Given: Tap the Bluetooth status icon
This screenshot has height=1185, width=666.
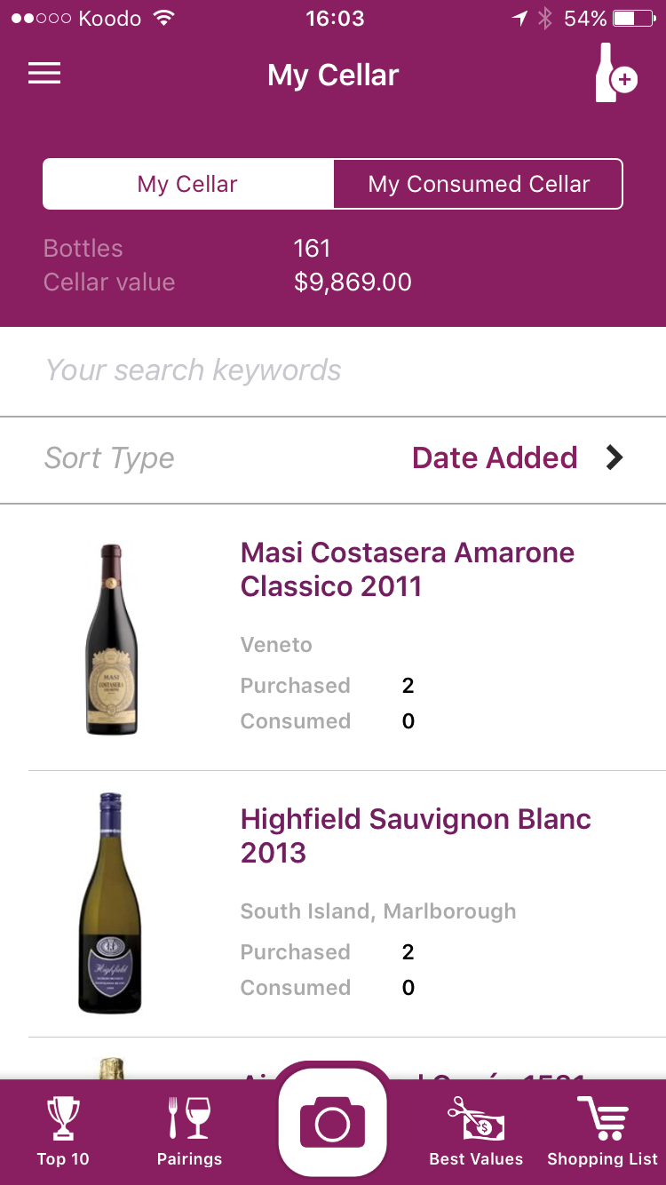Looking at the screenshot, I should 545,19.
